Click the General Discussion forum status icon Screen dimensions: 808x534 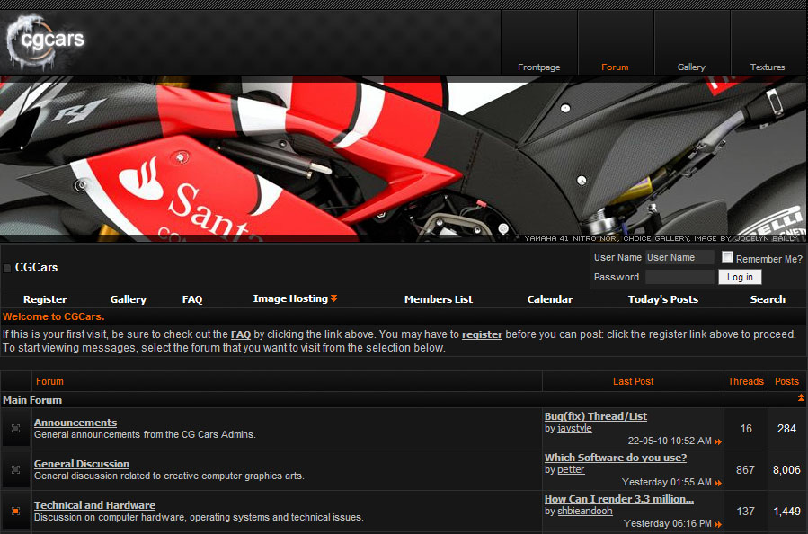(16, 469)
